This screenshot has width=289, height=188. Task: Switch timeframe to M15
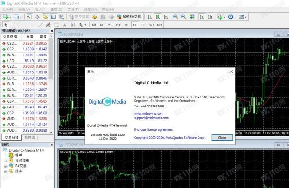(x=110, y=25)
